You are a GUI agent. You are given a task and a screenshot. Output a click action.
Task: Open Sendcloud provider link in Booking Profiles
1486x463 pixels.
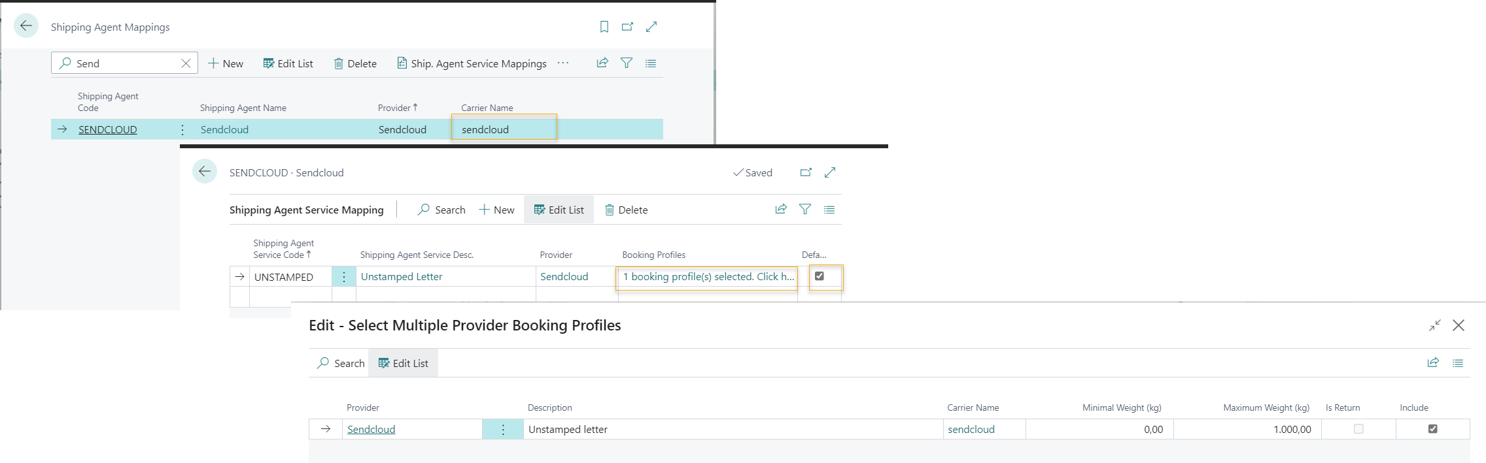[x=371, y=429]
